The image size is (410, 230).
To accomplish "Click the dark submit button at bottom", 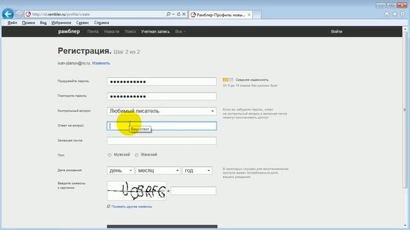I will pos(162,227).
